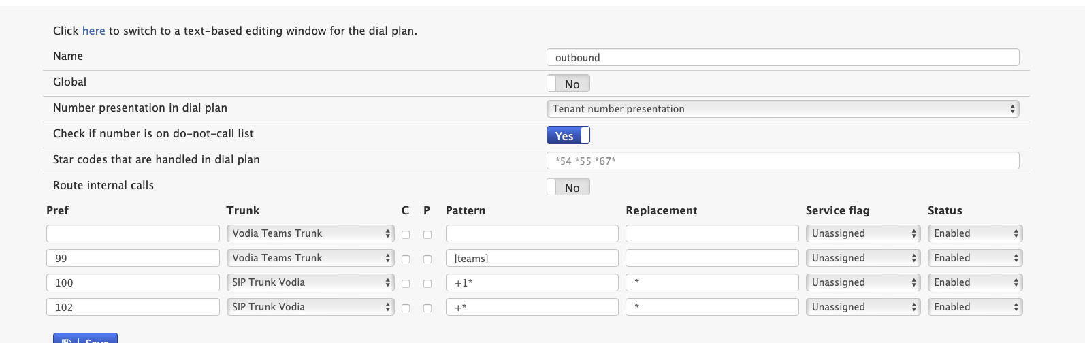Expand SIP Trunk Vodia dropdown for pref 100
Image resolution: width=1085 pixels, height=343 pixels.
coord(310,282)
